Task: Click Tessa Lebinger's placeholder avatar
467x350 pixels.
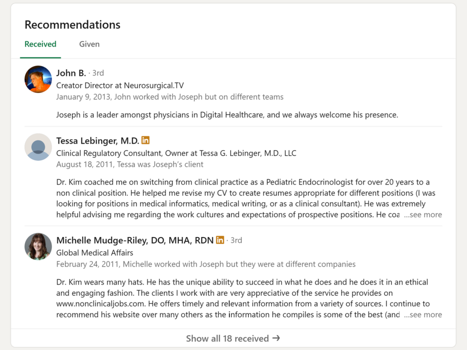Action: pyautogui.click(x=38, y=147)
